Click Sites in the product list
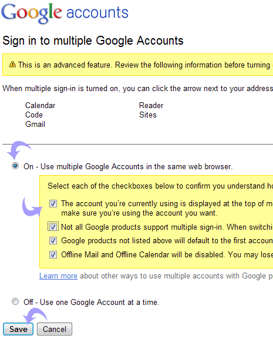Screen dimensions: 273x339 coord(148,115)
